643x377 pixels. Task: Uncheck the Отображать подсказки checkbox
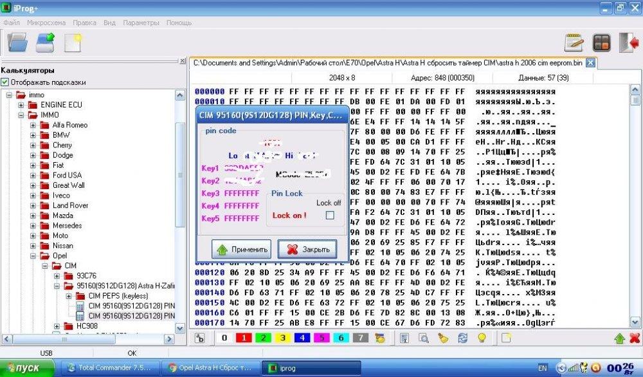click(x=5, y=82)
